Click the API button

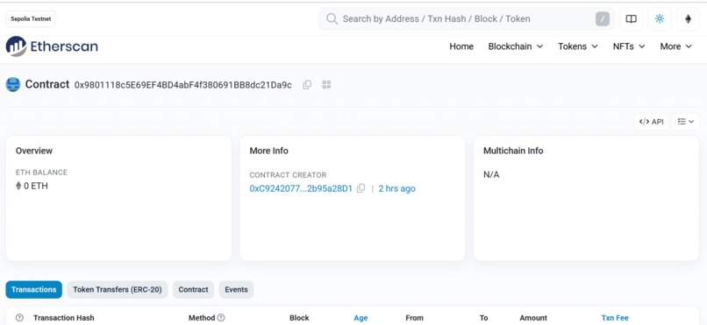click(652, 122)
